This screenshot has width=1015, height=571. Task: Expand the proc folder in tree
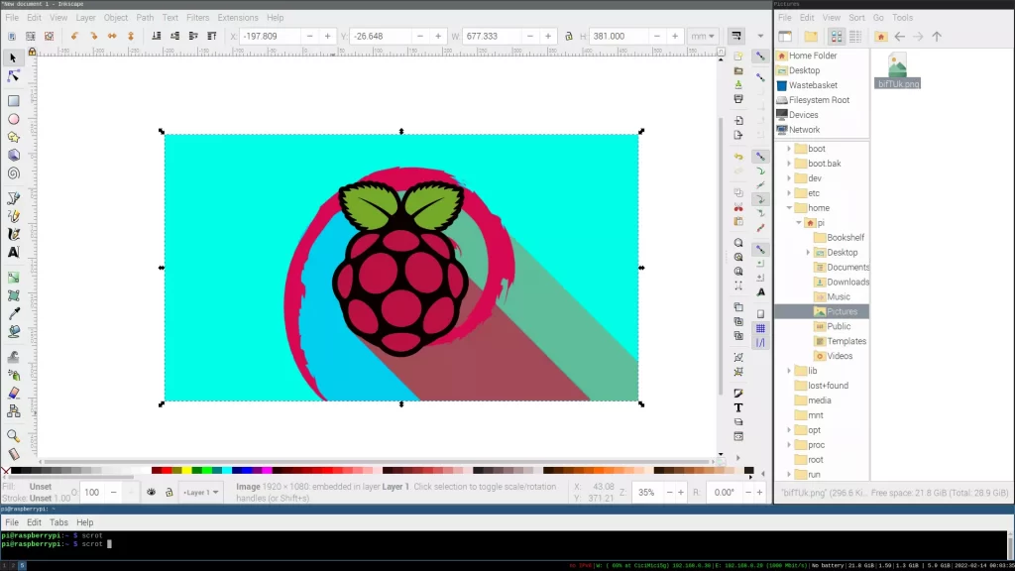pos(789,445)
